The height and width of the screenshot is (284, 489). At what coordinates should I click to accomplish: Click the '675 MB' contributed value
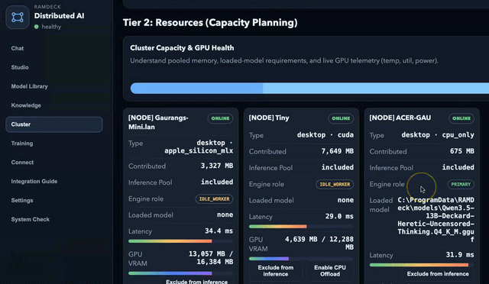(461, 151)
